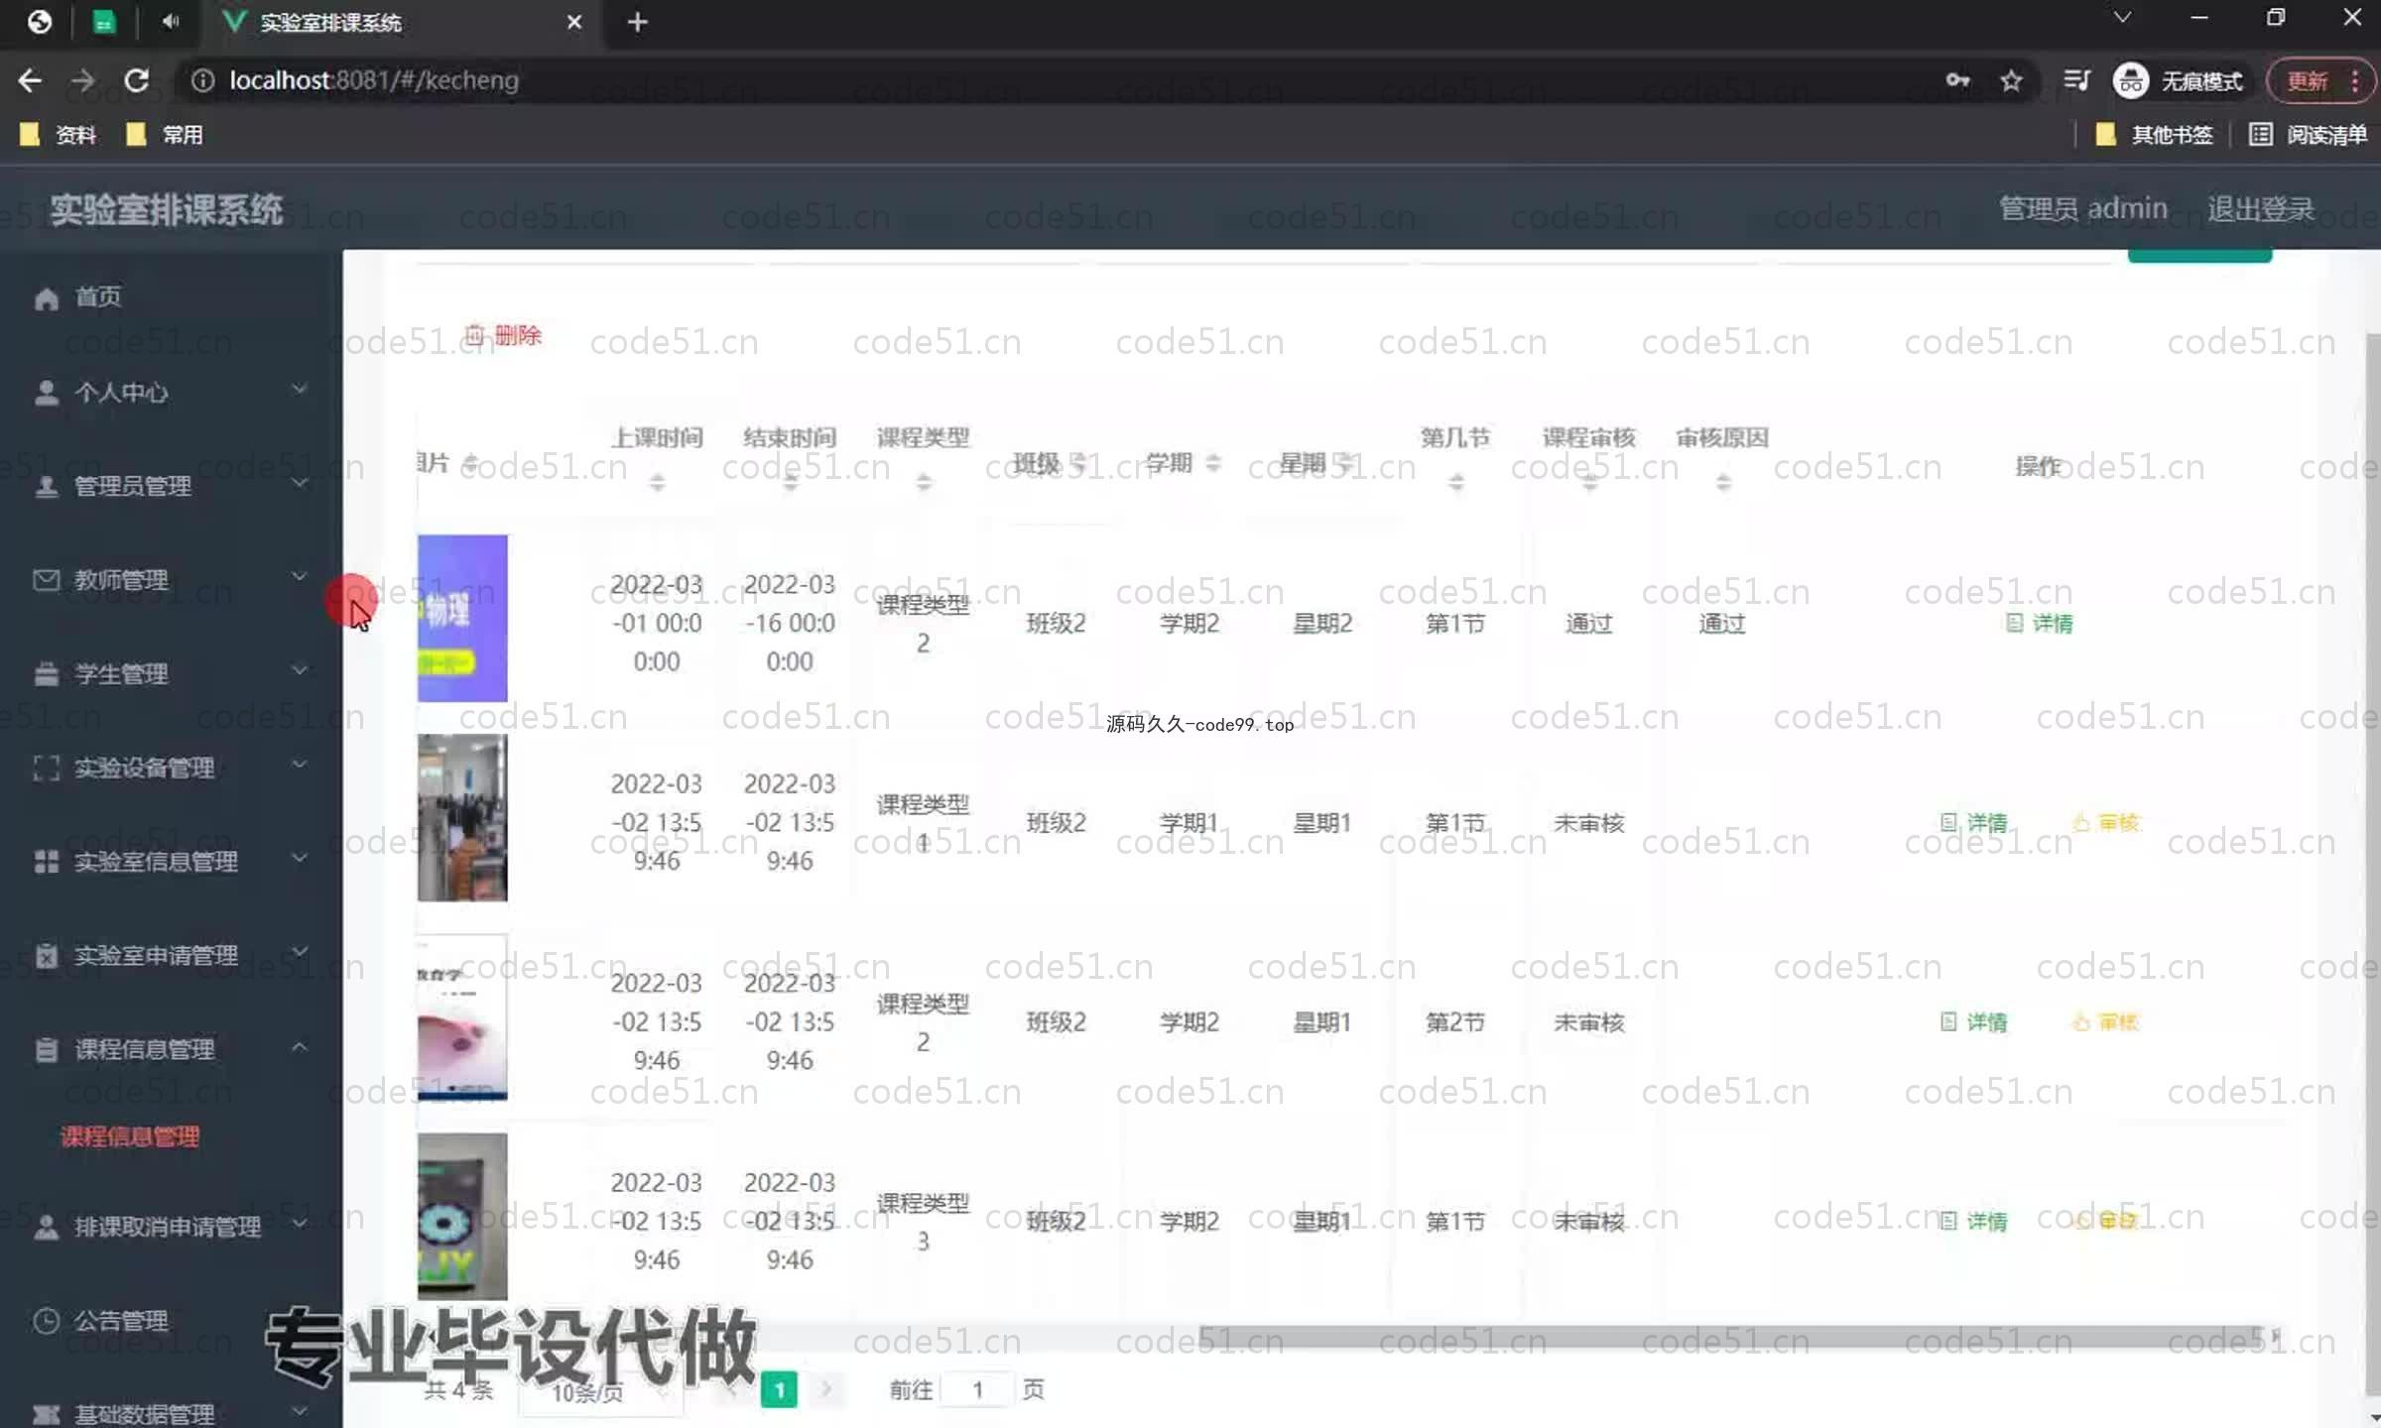View 详情 for the 课程类型3 row
The width and height of the screenshot is (2381, 1428).
pos(1973,1221)
